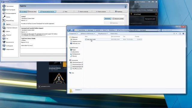
Task: Open Локальный диск (C:) in navigation pane
Action: pyautogui.click(x=77, y=62)
